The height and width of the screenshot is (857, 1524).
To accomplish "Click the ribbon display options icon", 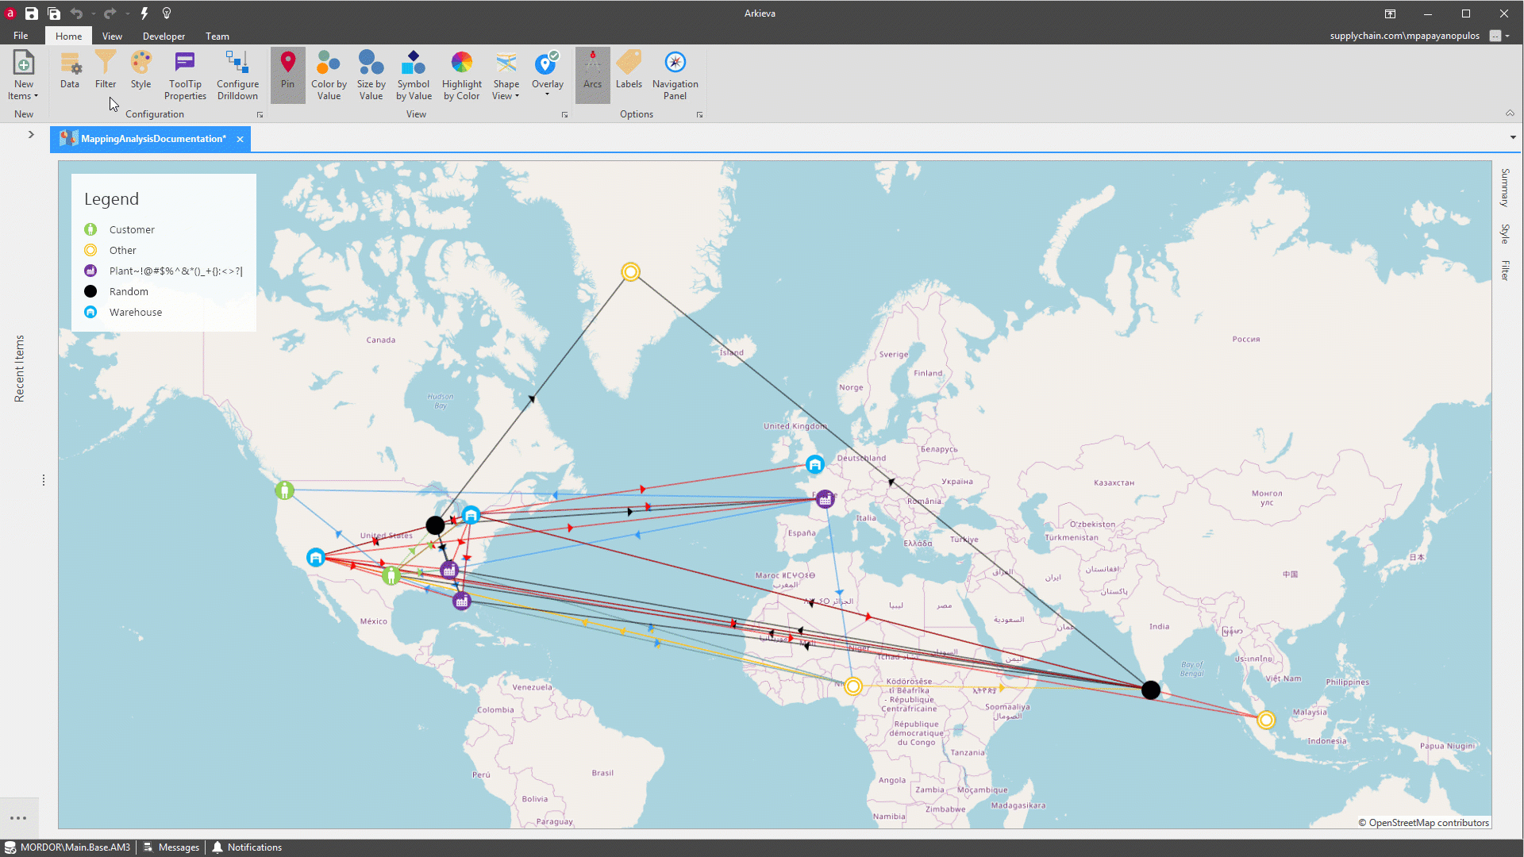I will click(1390, 13).
